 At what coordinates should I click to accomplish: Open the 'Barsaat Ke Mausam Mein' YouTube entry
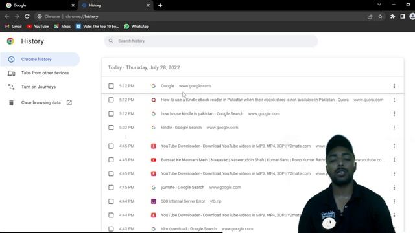[x=244, y=160]
